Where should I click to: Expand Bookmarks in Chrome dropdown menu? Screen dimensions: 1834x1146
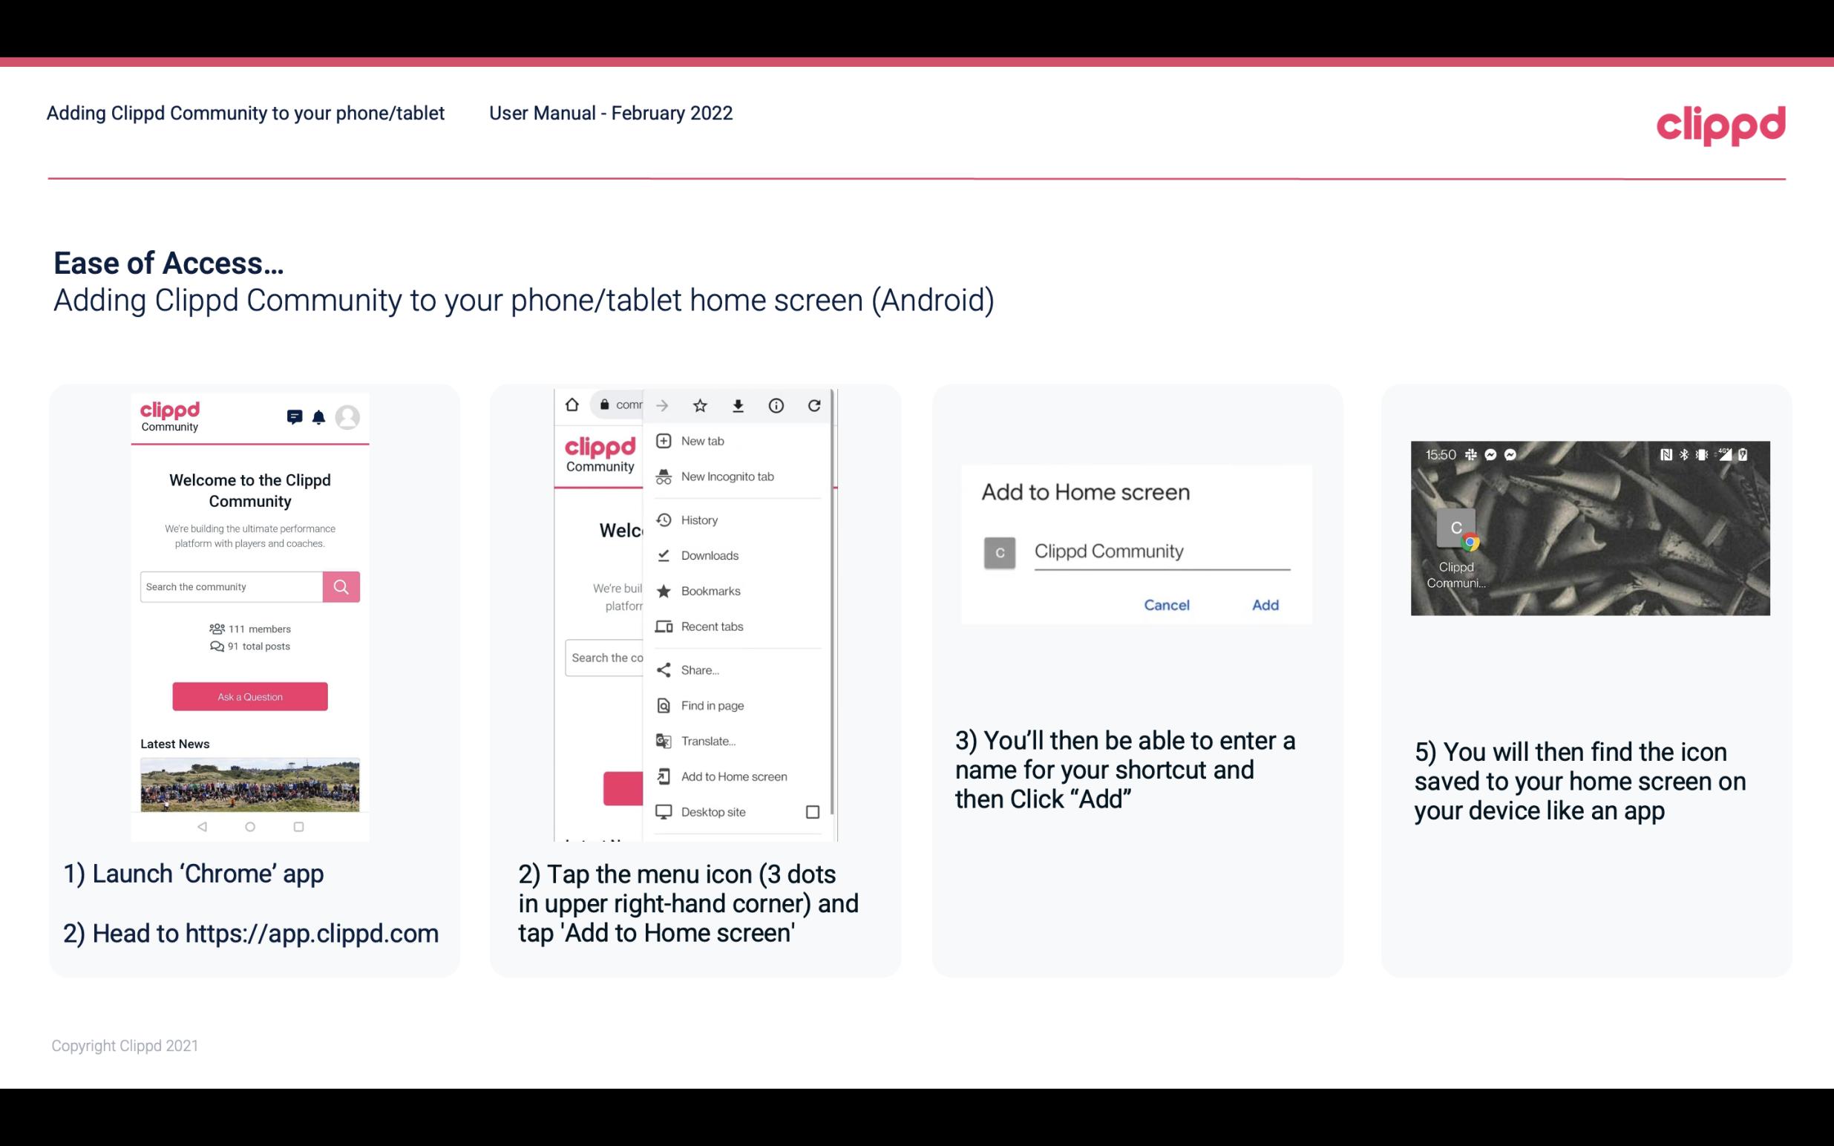pyautogui.click(x=709, y=590)
